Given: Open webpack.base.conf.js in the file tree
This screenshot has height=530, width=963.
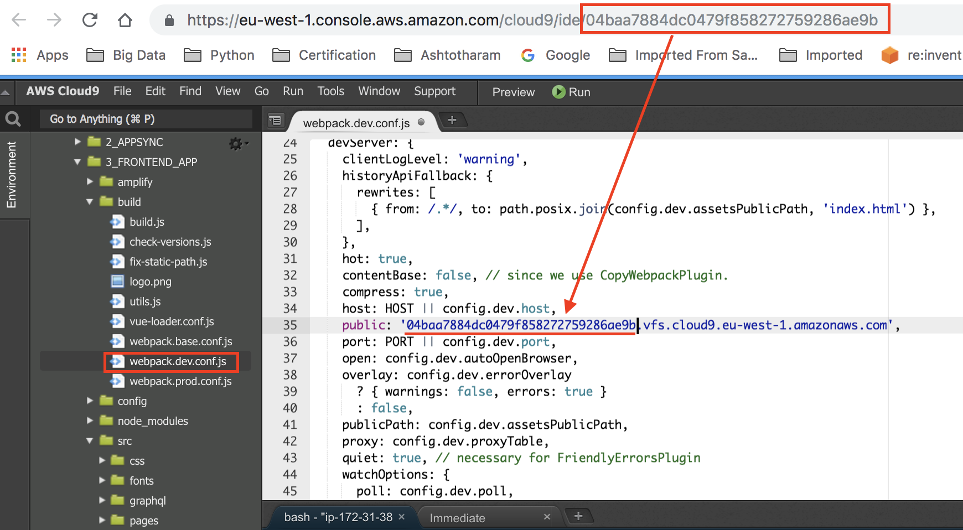Looking at the screenshot, I should [180, 341].
